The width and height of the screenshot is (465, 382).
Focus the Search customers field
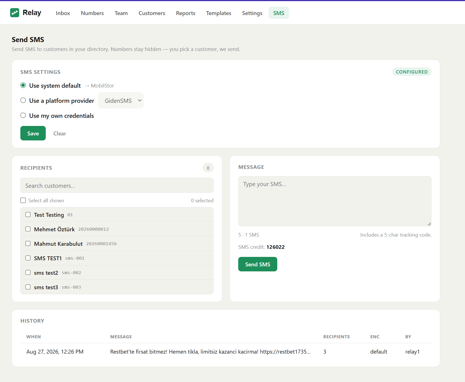[117, 185]
